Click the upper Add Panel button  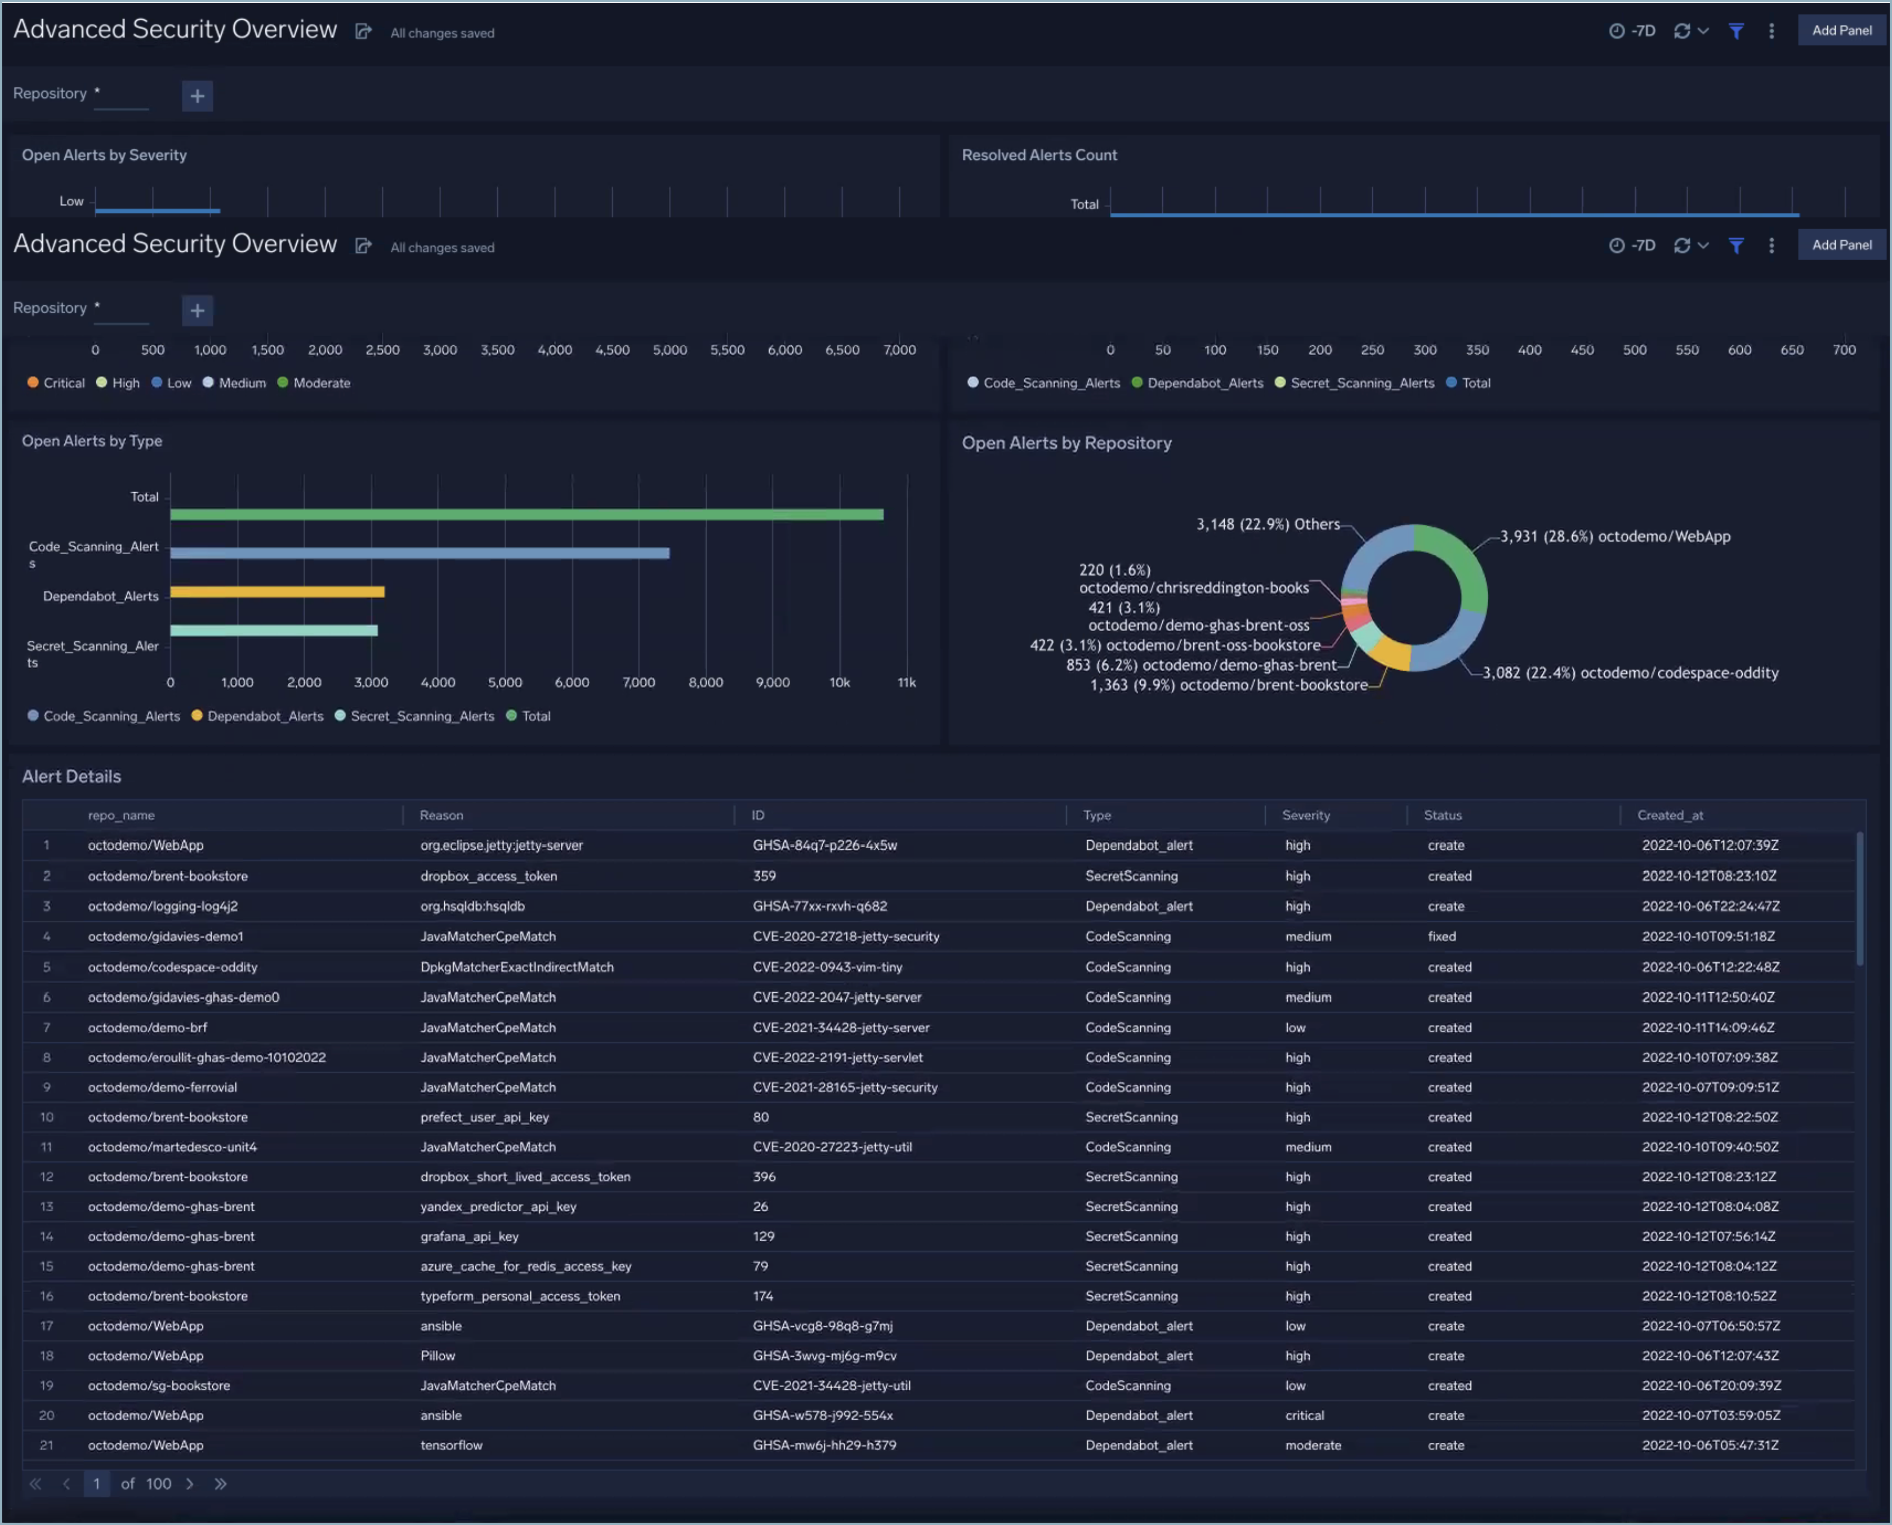(x=1841, y=30)
